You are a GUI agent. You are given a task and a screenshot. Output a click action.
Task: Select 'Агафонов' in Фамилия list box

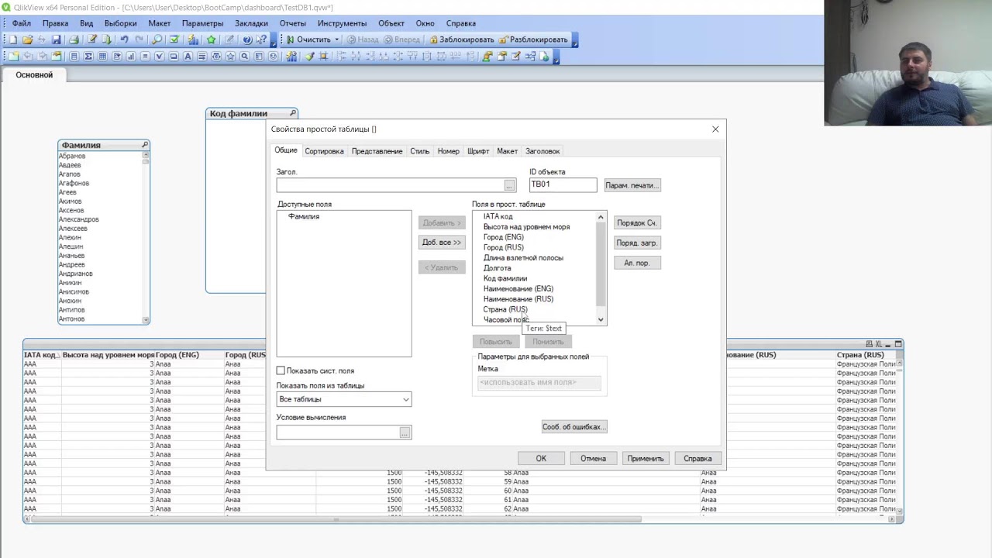pos(74,184)
